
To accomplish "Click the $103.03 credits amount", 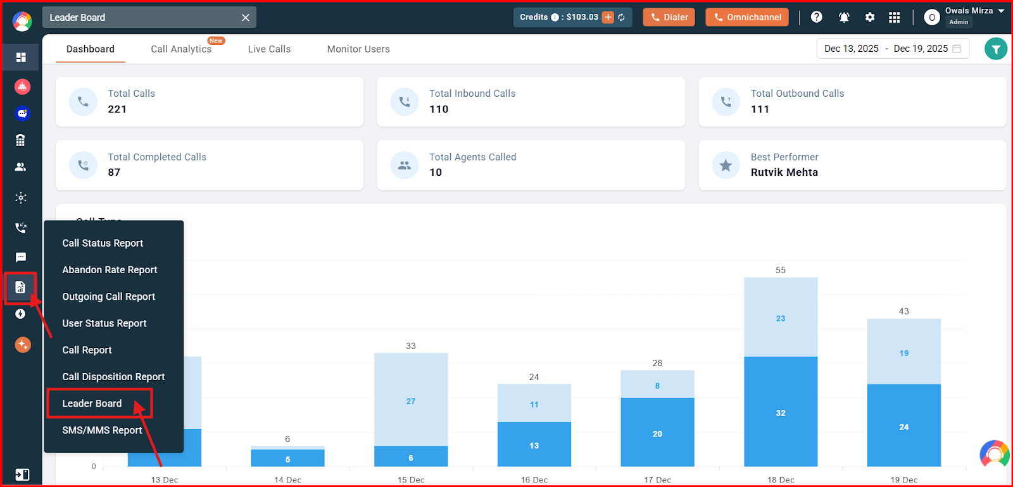I will click(x=582, y=17).
